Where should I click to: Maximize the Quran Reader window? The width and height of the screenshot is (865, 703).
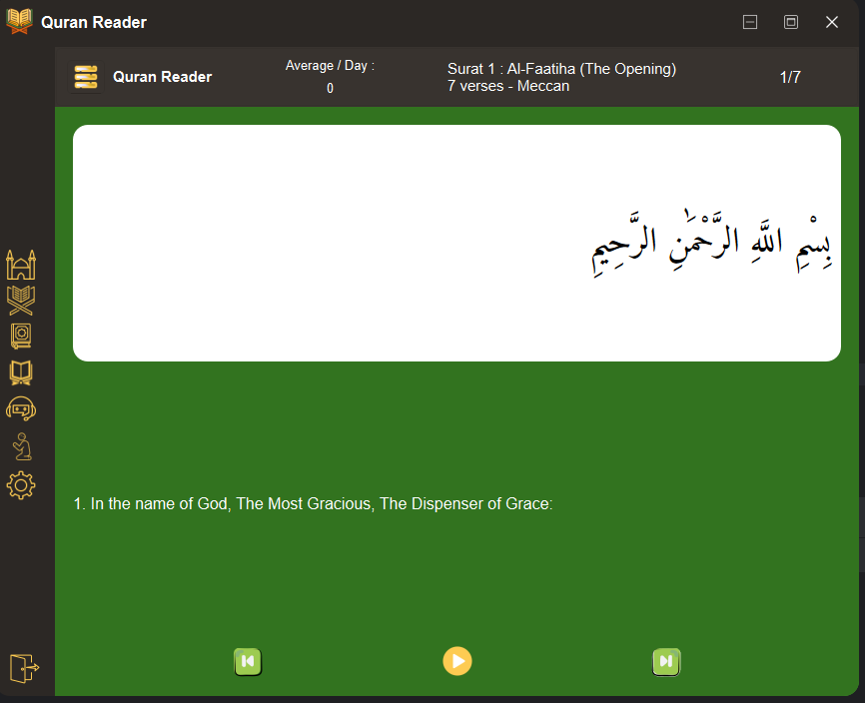pyautogui.click(x=791, y=22)
